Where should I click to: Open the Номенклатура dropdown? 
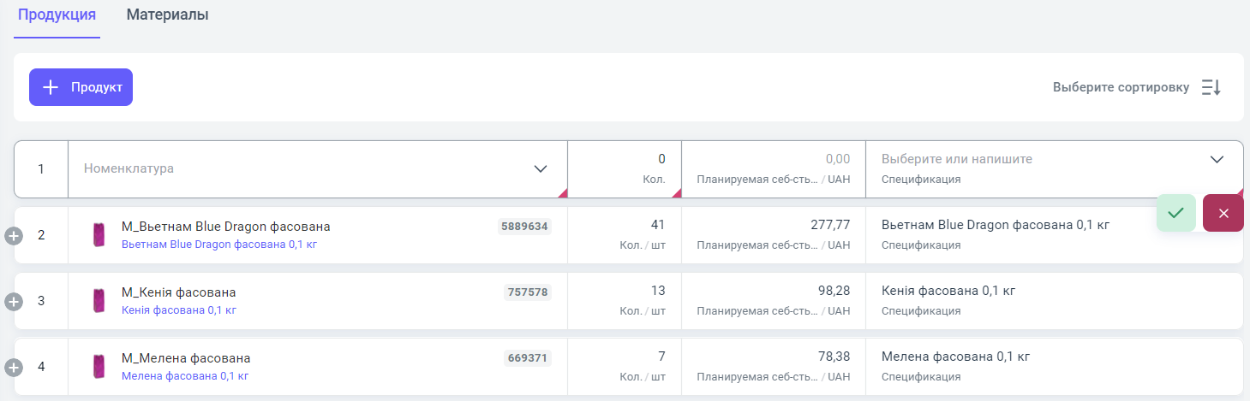coord(540,168)
